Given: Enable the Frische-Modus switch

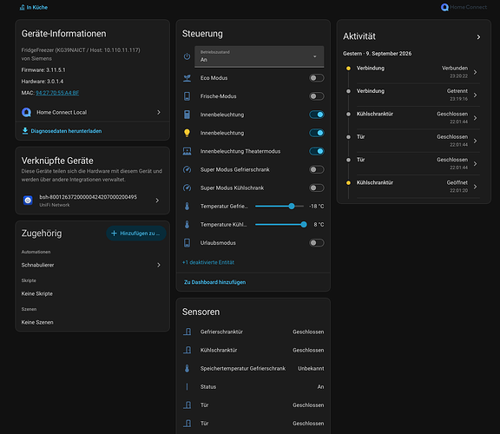Looking at the screenshot, I should tap(316, 96).
